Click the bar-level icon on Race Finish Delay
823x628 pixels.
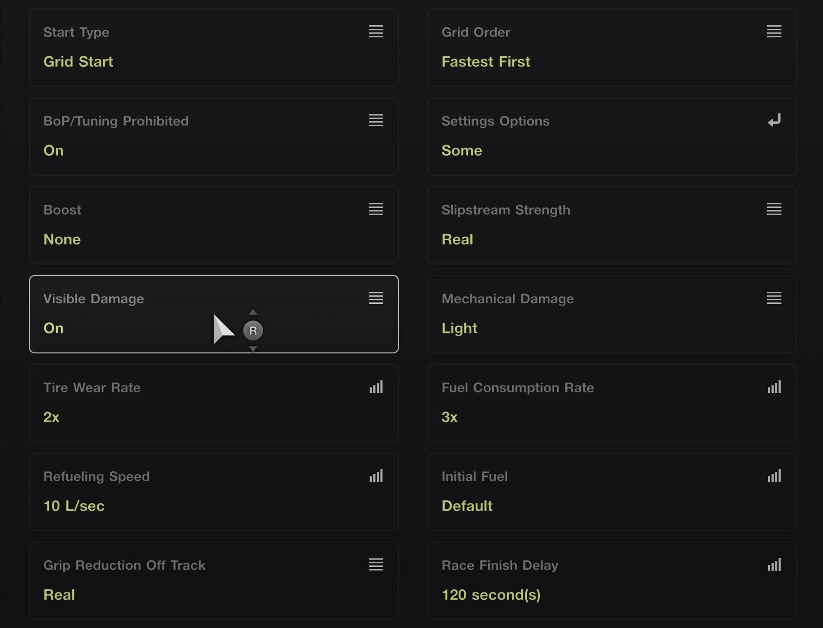pyautogui.click(x=774, y=565)
